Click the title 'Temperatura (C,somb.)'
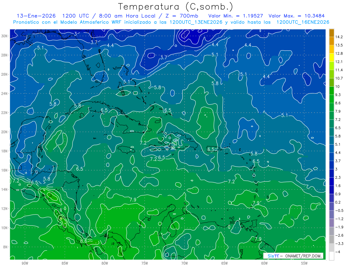Viewport: 345px width, 267px height. coord(176,6)
